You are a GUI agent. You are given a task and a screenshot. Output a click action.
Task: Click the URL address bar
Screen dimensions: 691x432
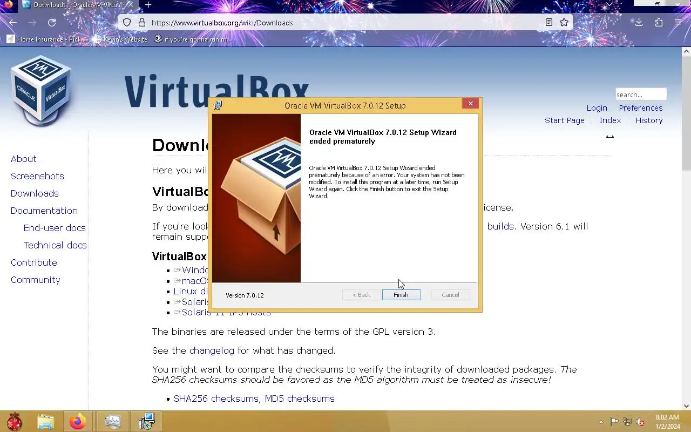tap(345, 23)
